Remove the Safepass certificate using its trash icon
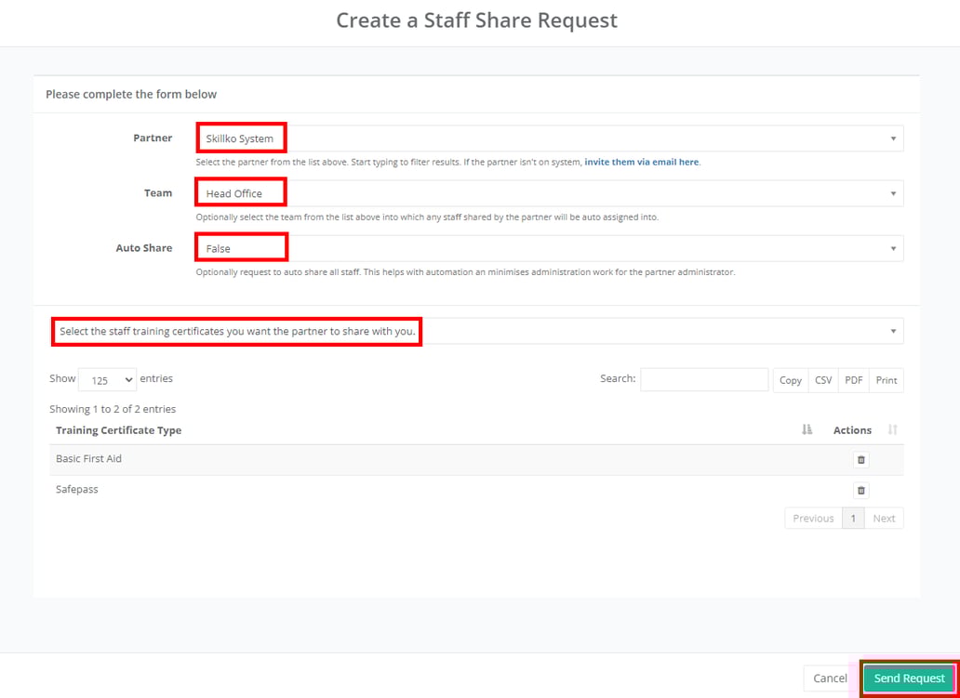Screen dimensions: 960x698 tap(860, 490)
